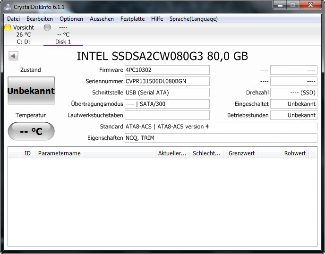Click the gray status circle for Disk 1

coord(47,27)
